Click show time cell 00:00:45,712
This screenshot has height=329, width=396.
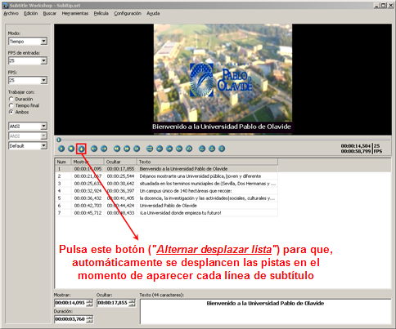tap(88, 213)
